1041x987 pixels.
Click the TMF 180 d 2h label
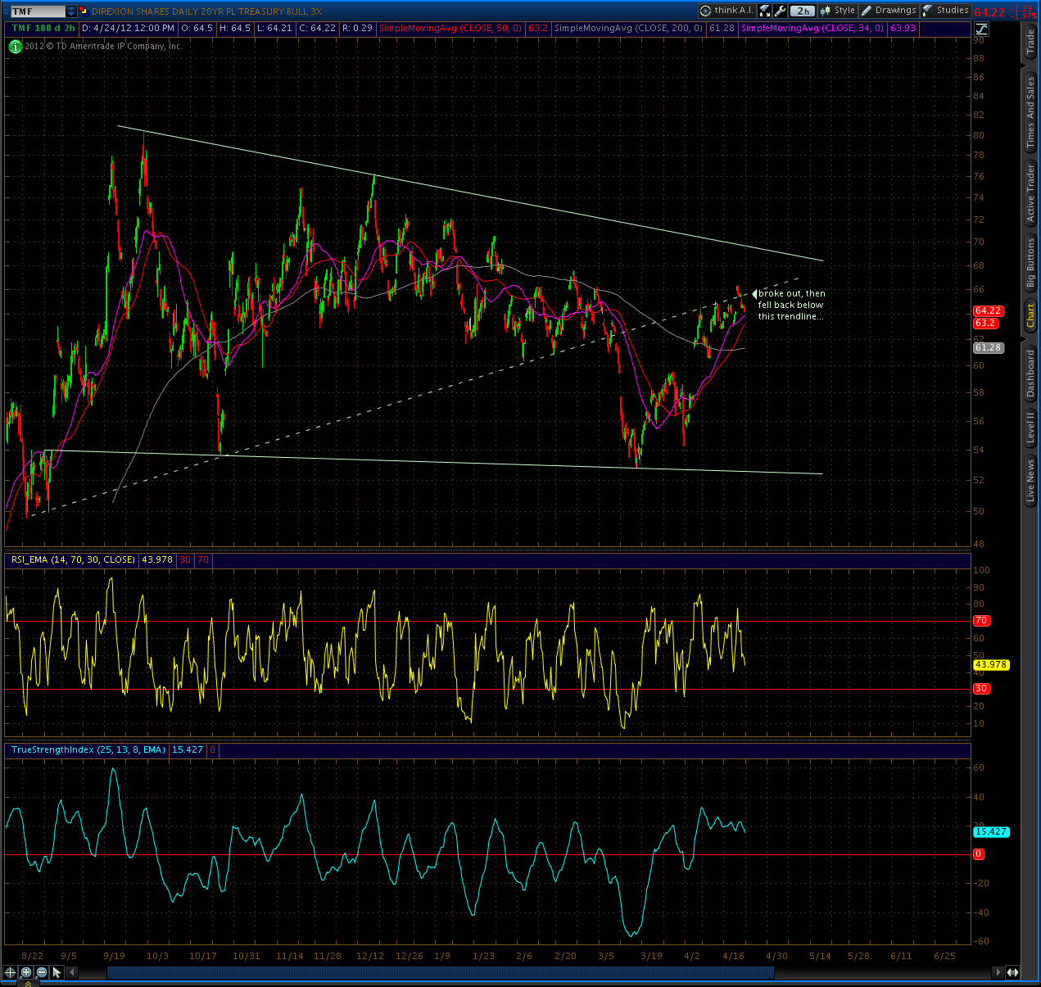(43, 29)
